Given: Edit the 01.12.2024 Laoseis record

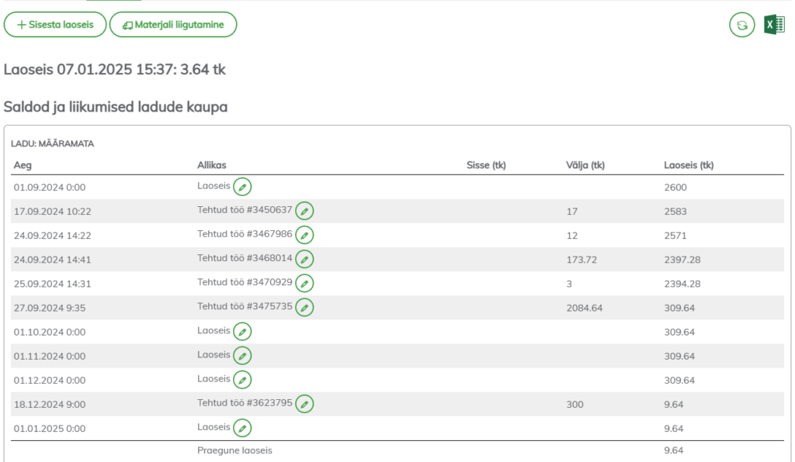Looking at the screenshot, I should click(x=243, y=380).
